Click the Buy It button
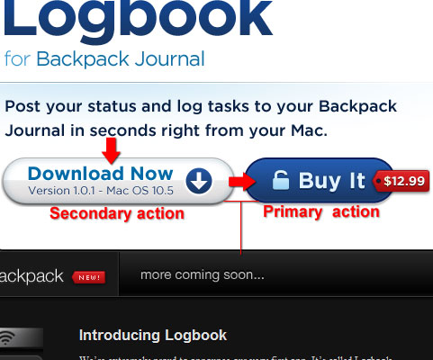 (x=320, y=180)
